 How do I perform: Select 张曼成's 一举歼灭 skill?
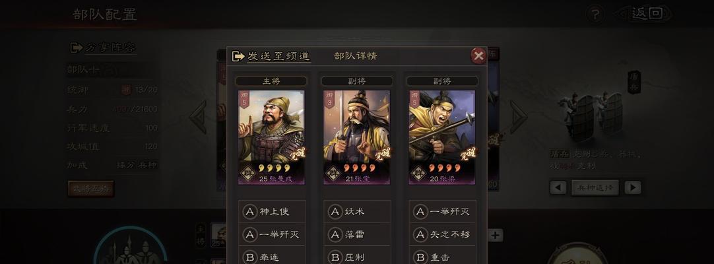coord(272,234)
